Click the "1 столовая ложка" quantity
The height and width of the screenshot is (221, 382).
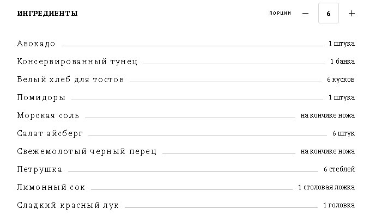click(x=326, y=187)
